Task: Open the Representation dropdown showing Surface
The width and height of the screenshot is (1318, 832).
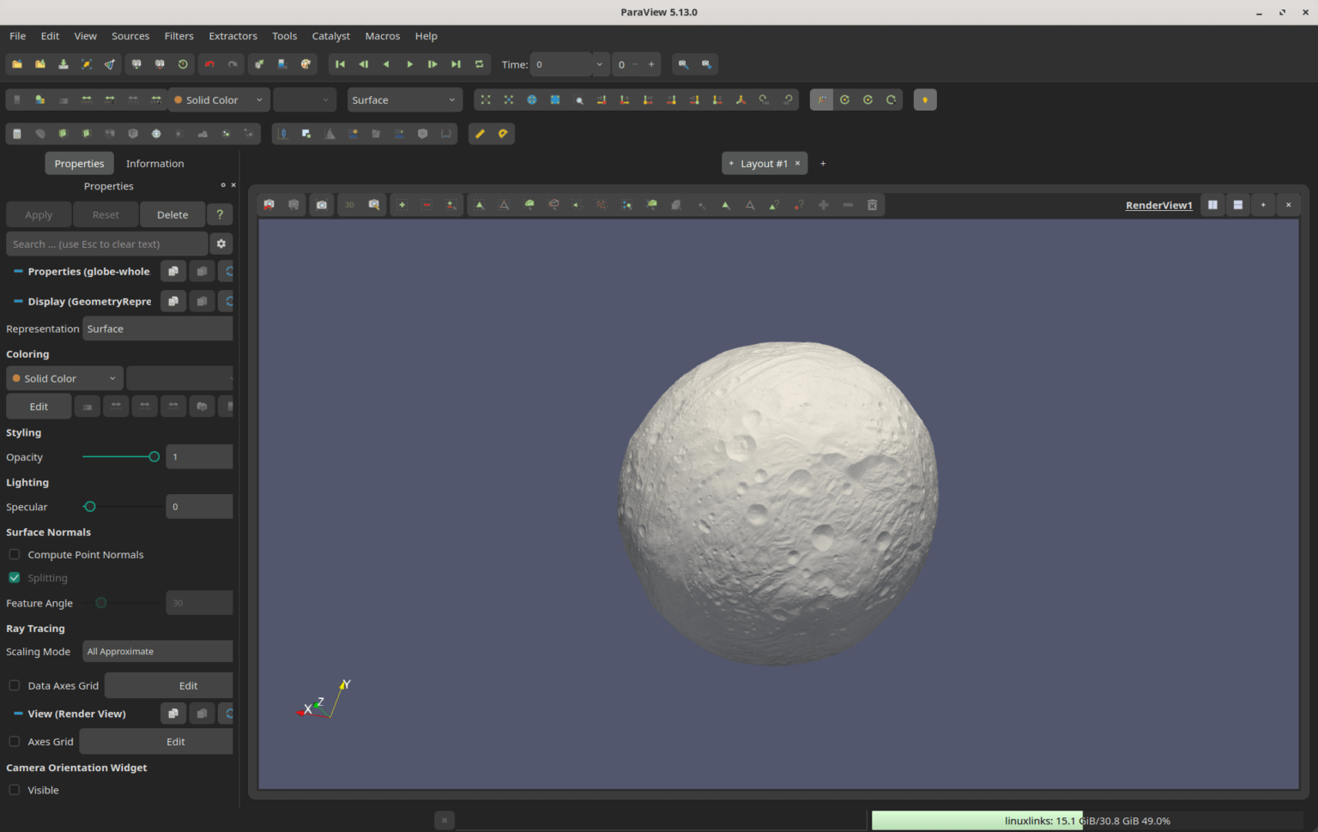Action: pyautogui.click(x=158, y=329)
